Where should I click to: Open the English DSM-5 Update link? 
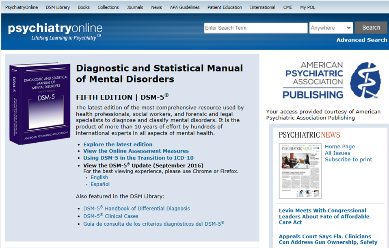tap(99, 177)
